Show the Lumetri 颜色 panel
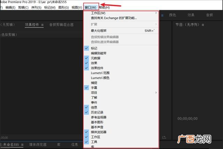 pos(121,78)
